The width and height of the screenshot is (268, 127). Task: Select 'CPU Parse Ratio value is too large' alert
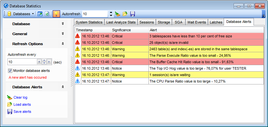[187, 81]
